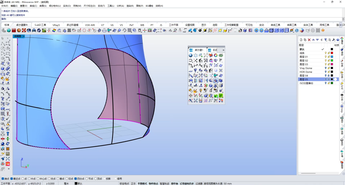Move layer up with the up-triangle icon
The height and width of the screenshot is (185, 345).
[313, 40]
